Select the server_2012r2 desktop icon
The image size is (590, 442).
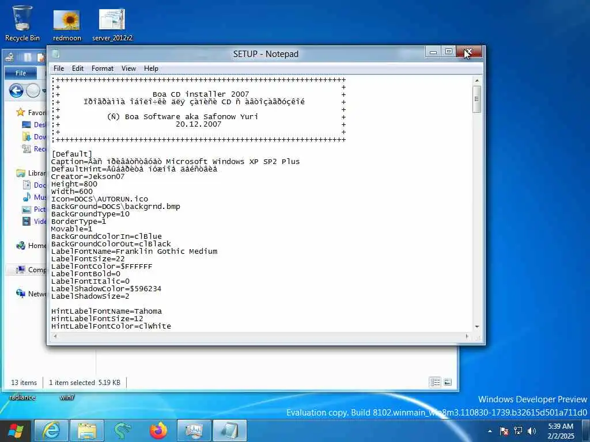pos(112,25)
